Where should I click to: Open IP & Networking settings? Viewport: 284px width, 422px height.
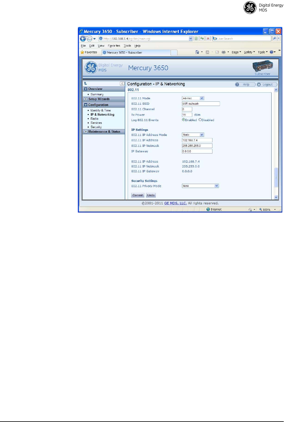(102, 114)
